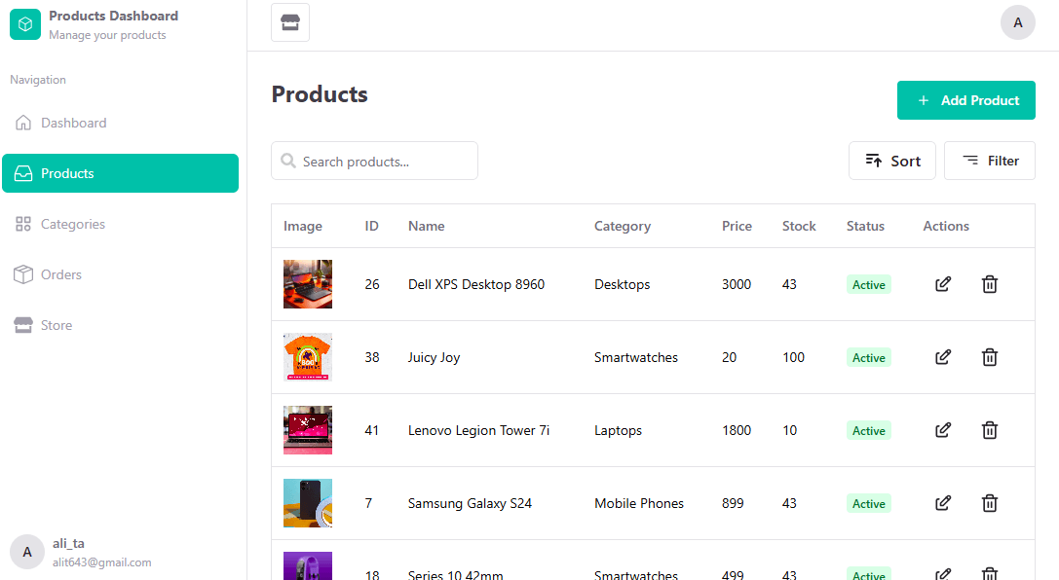Click the Category column header
The image size is (1059, 580).
tap(623, 226)
